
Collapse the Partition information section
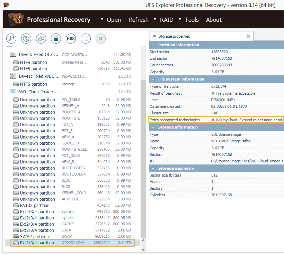pyautogui.click(x=152, y=45)
